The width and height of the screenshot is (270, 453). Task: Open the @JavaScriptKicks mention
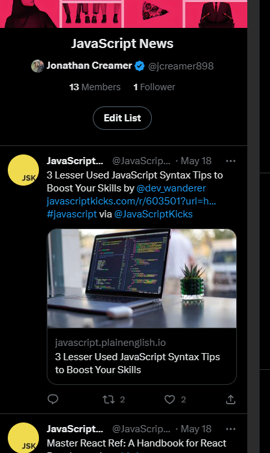point(153,214)
